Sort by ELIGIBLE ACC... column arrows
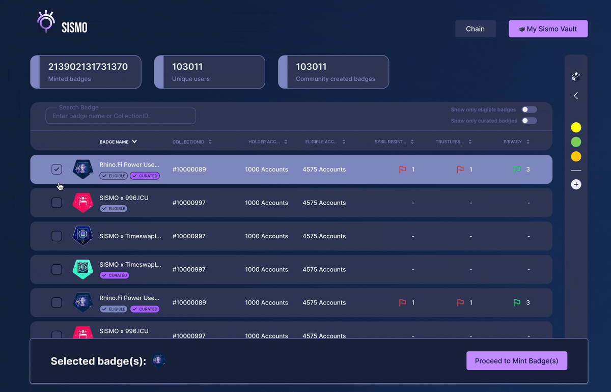The height and width of the screenshot is (392, 611). [x=344, y=142]
